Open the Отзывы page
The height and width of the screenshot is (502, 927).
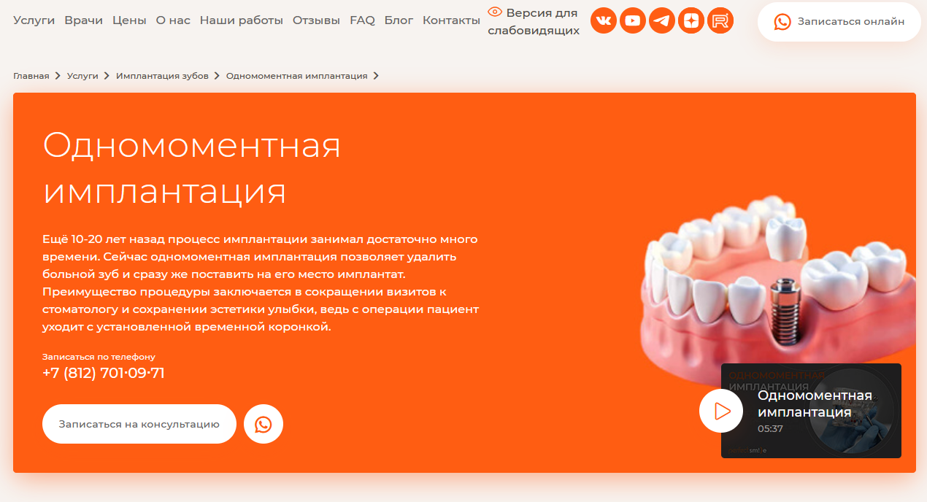tap(316, 20)
